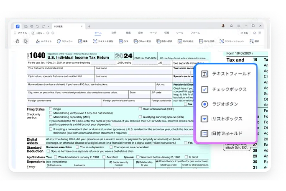Check the Spouse: Is blind box
Screen dimensions: 286x191
[x=186, y=157]
